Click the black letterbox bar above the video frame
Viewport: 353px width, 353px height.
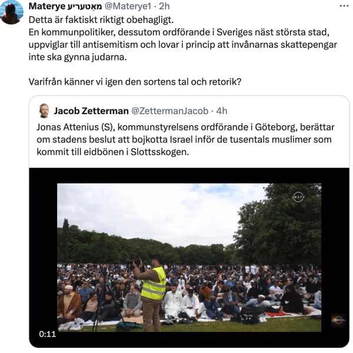click(x=189, y=175)
